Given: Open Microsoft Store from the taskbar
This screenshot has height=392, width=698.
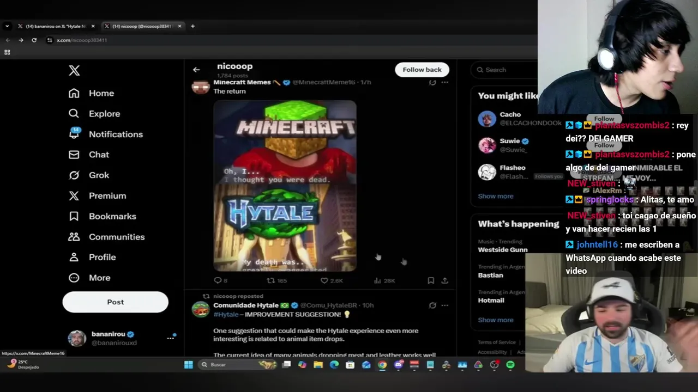Looking at the screenshot, I should click(350, 365).
